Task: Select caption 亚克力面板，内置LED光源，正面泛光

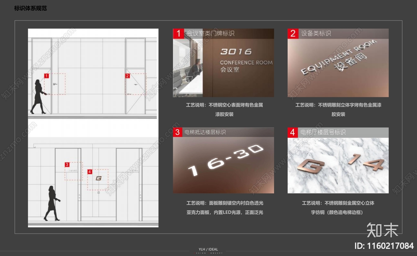Action: coord(225,213)
